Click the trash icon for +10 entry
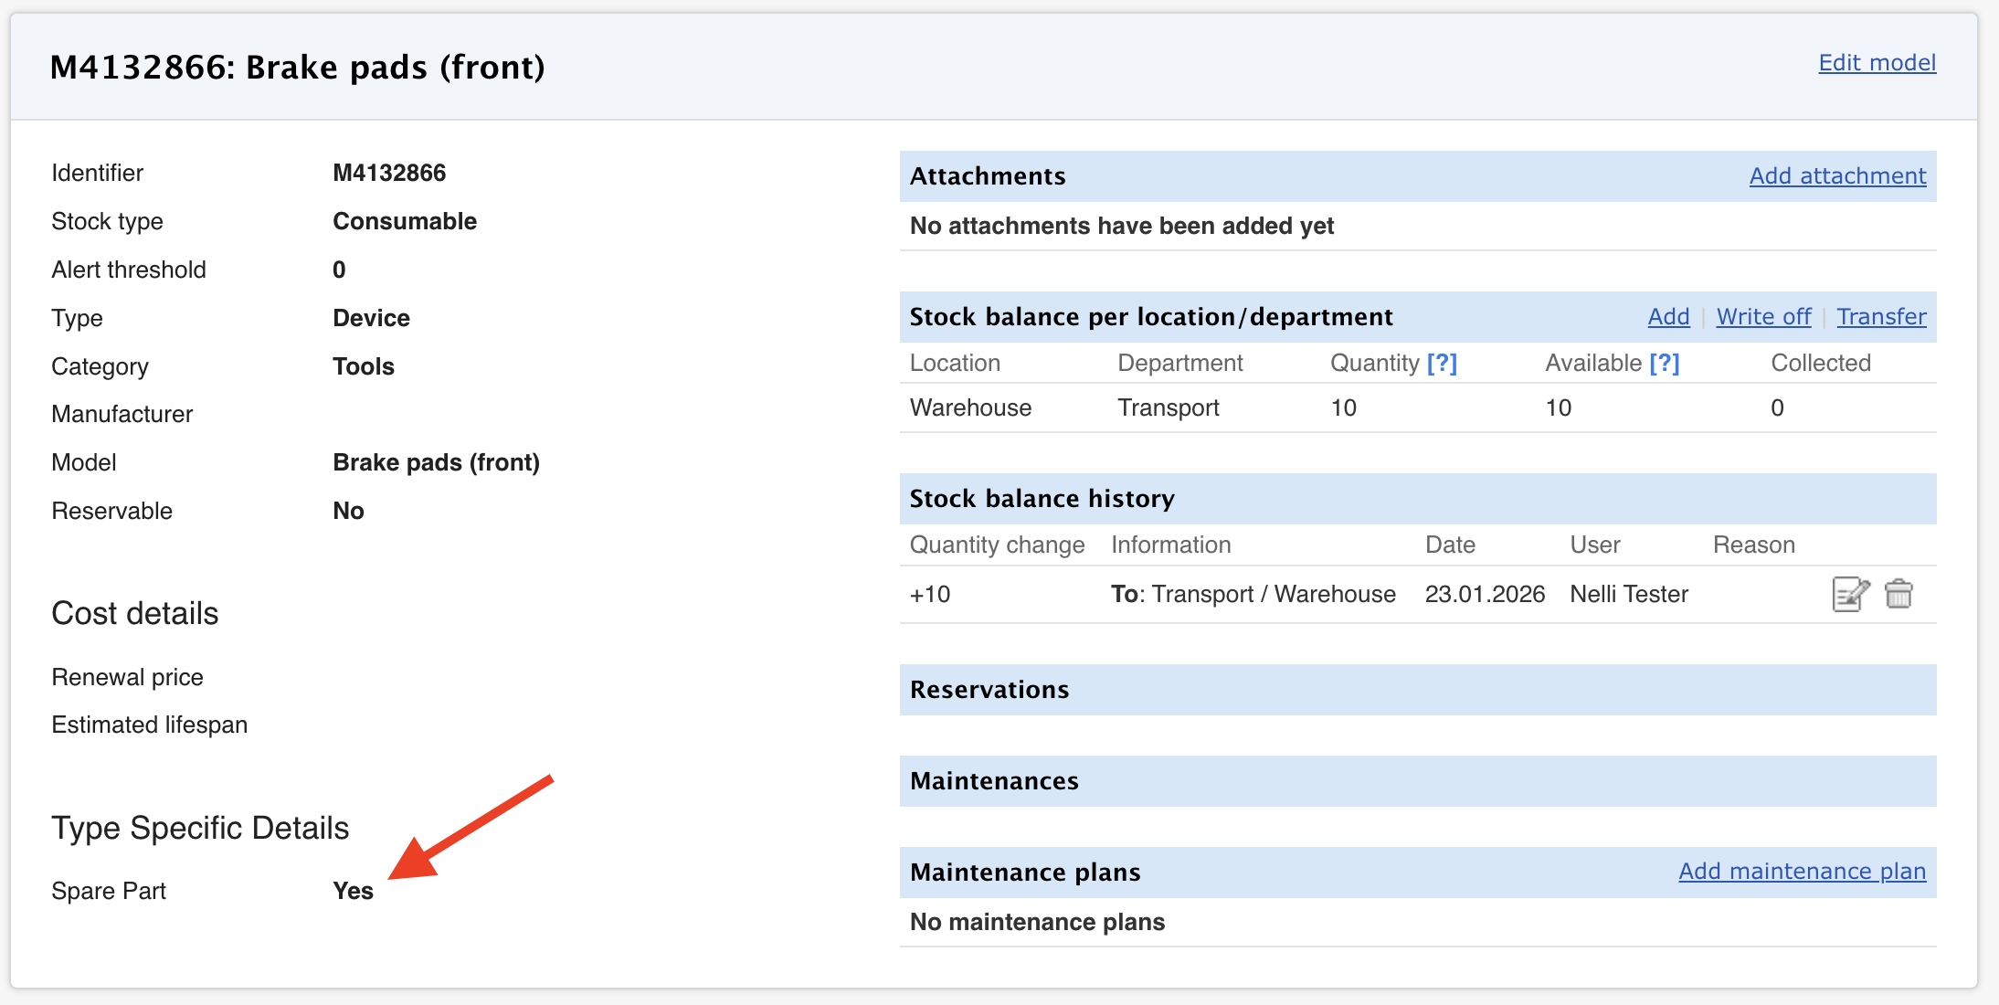This screenshot has height=1005, width=1999. 1899,594
